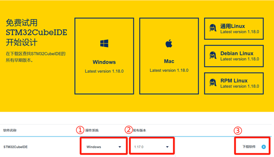Image resolution: width=274 pixels, height=157 pixels.
Task: Click the Apple logo icon
Action: pos(169,43)
